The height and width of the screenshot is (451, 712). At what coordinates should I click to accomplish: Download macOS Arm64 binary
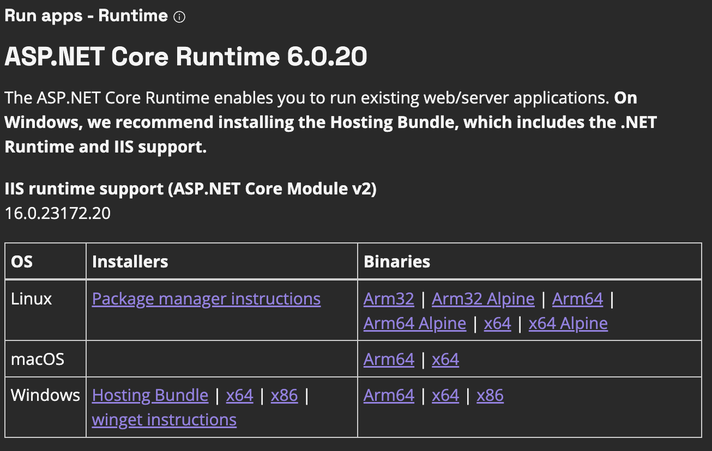[x=389, y=359]
